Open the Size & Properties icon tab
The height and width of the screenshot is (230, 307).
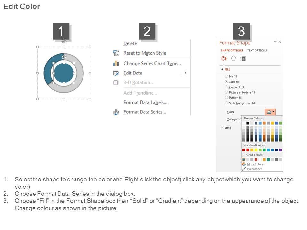[243, 58]
